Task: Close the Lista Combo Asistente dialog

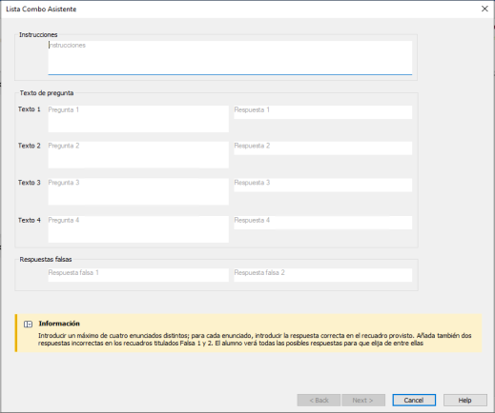Action: 485,9
